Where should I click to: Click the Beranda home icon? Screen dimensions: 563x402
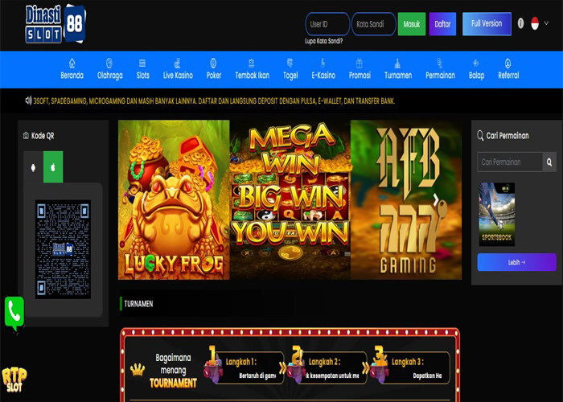coord(72,64)
